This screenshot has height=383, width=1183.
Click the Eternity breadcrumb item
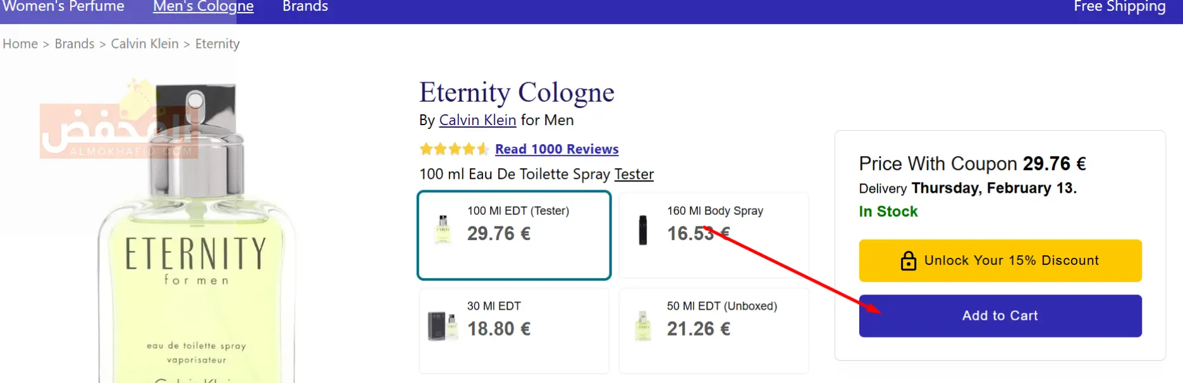[x=218, y=44]
